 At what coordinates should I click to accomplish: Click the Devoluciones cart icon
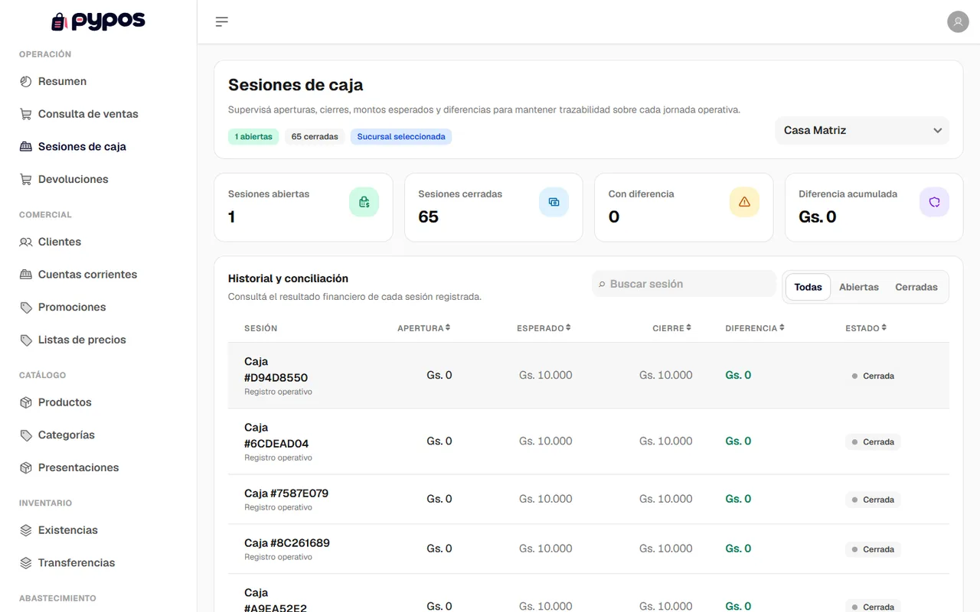point(26,180)
